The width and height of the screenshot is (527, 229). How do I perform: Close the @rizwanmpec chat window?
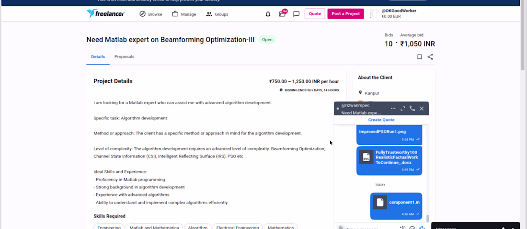[x=422, y=109]
